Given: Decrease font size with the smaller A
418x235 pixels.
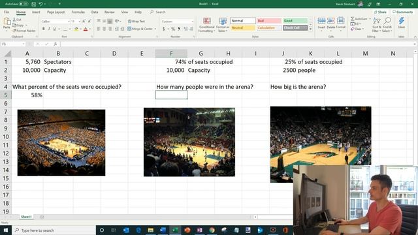Looking at the screenshot, I should (89, 21).
